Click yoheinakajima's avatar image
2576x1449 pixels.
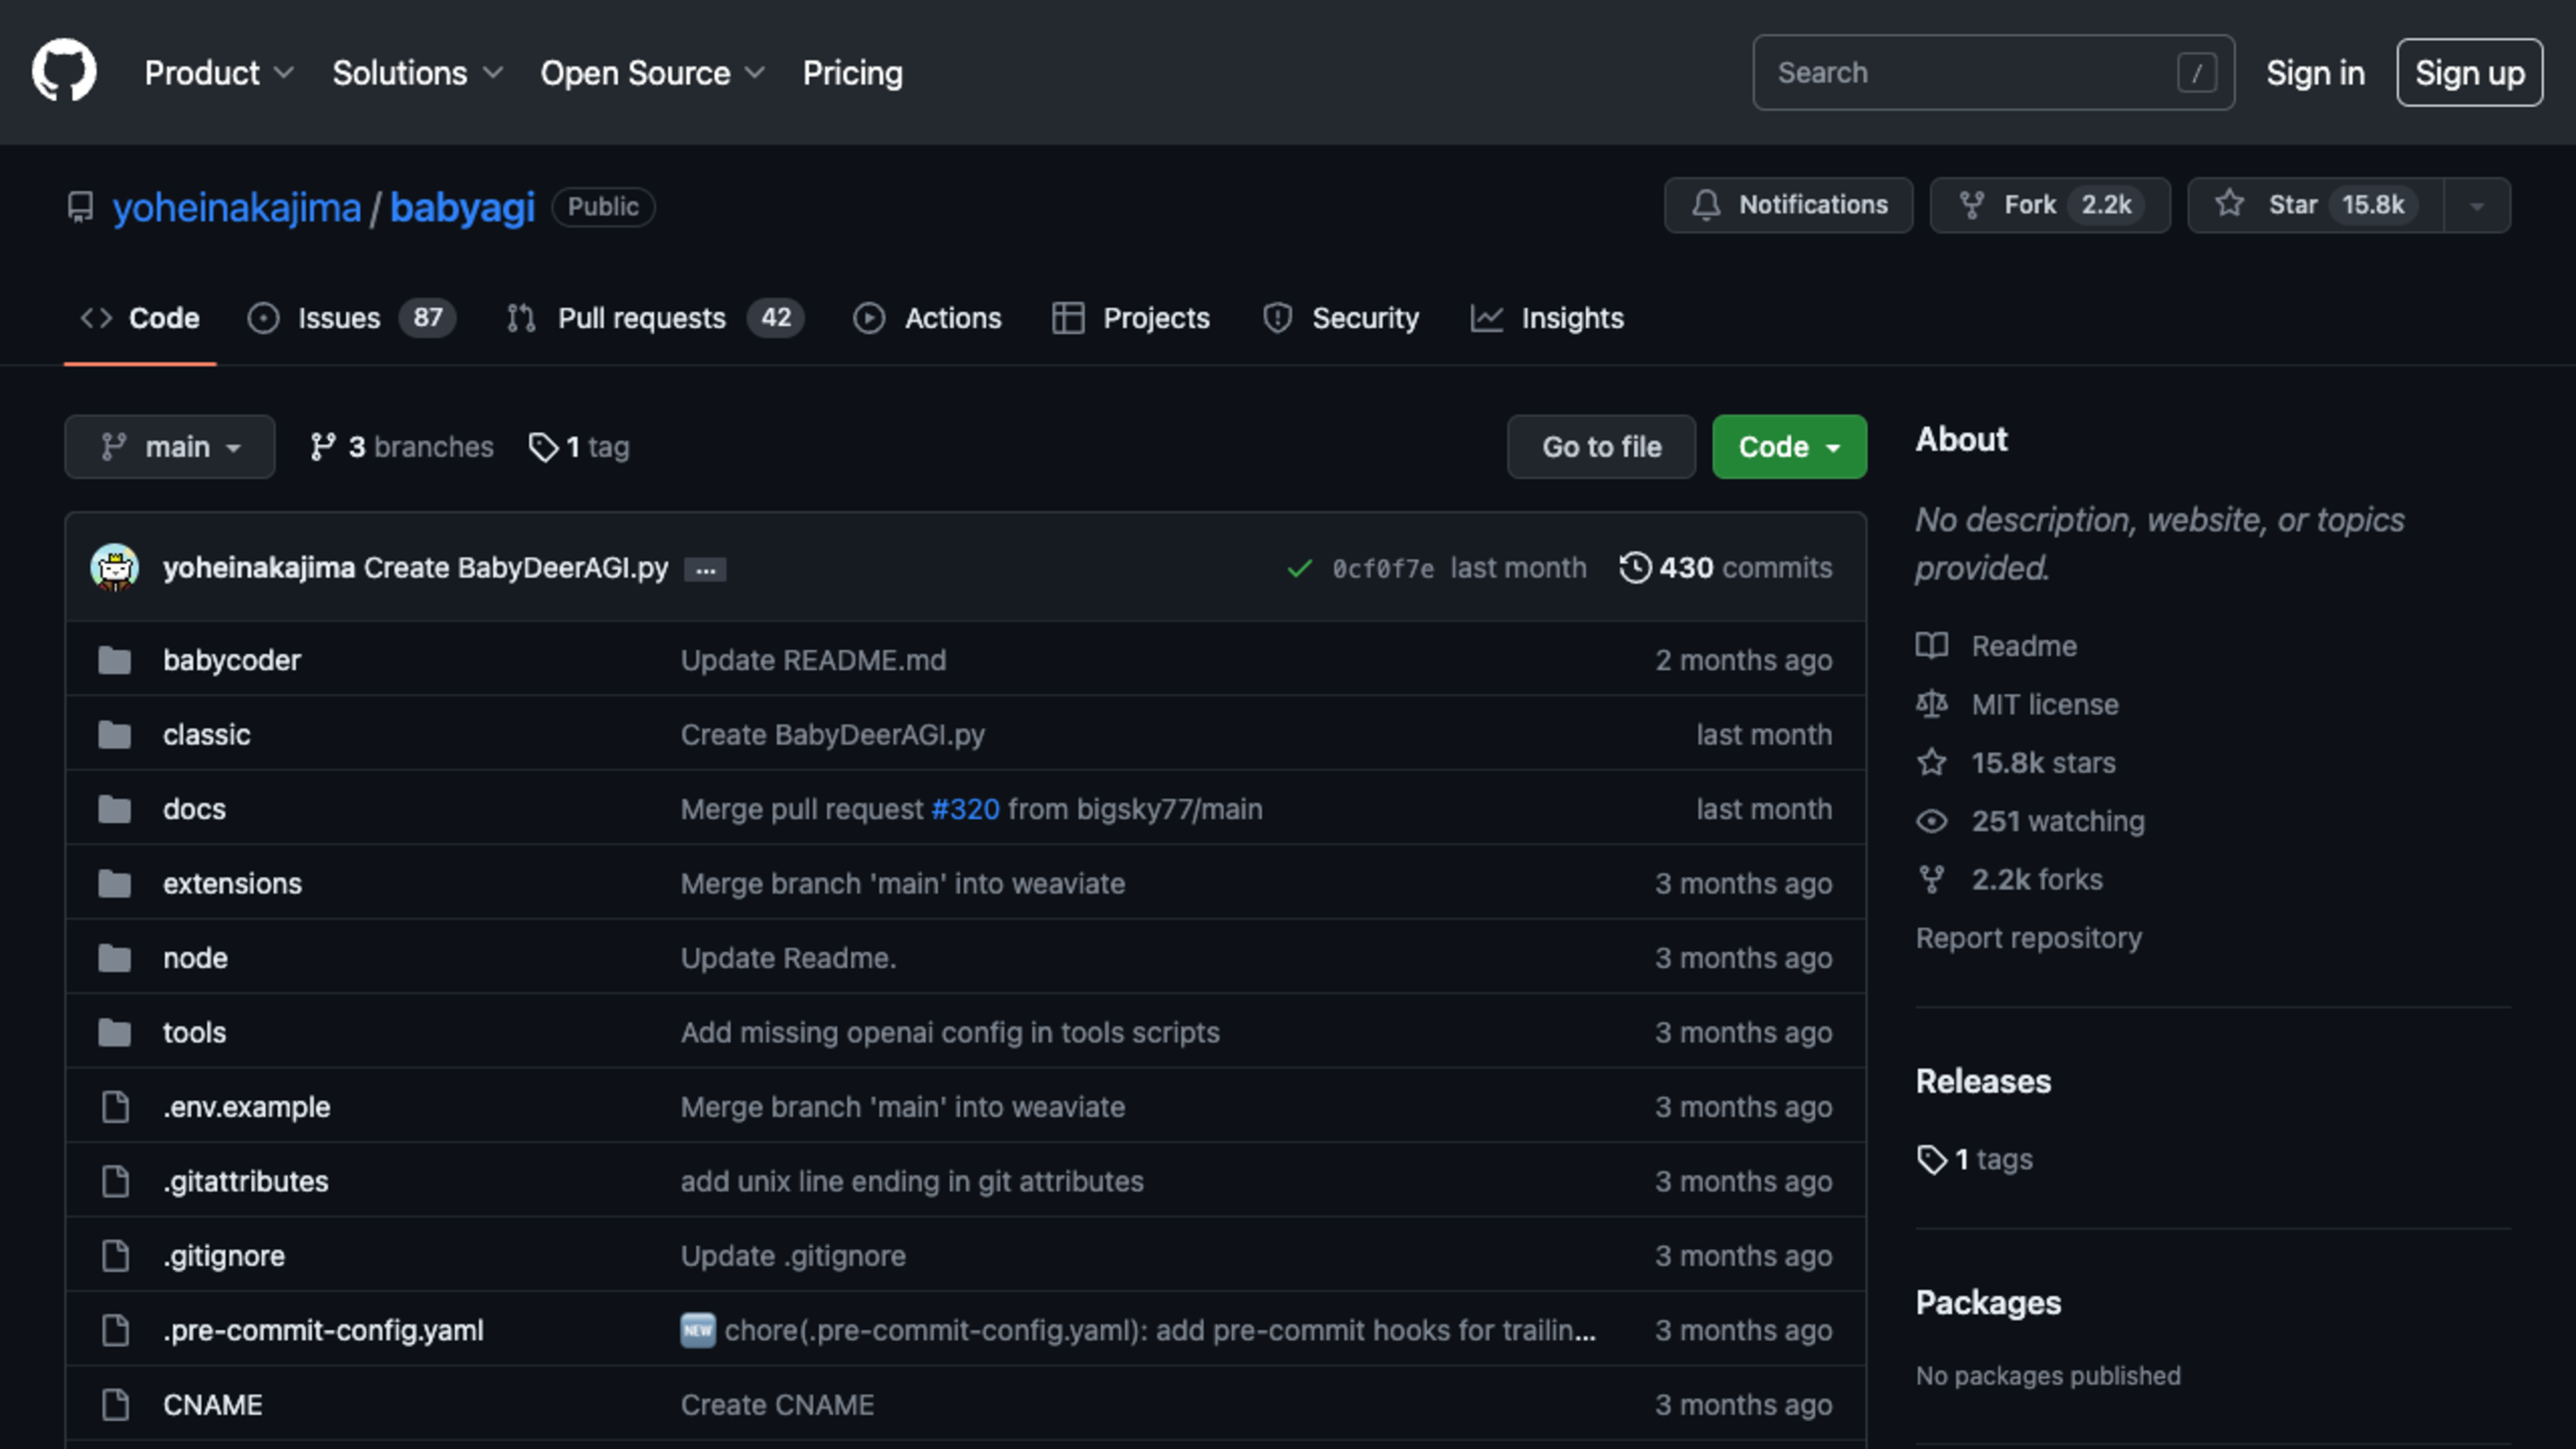pyautogui.click(x=115, y=567)
